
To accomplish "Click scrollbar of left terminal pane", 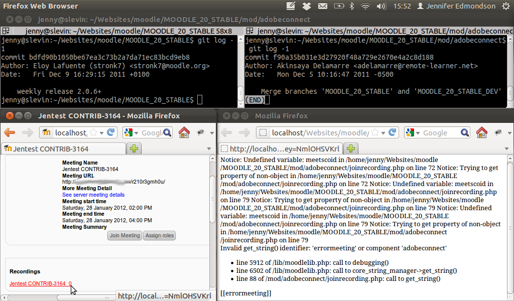I will (x=240, y=93).
